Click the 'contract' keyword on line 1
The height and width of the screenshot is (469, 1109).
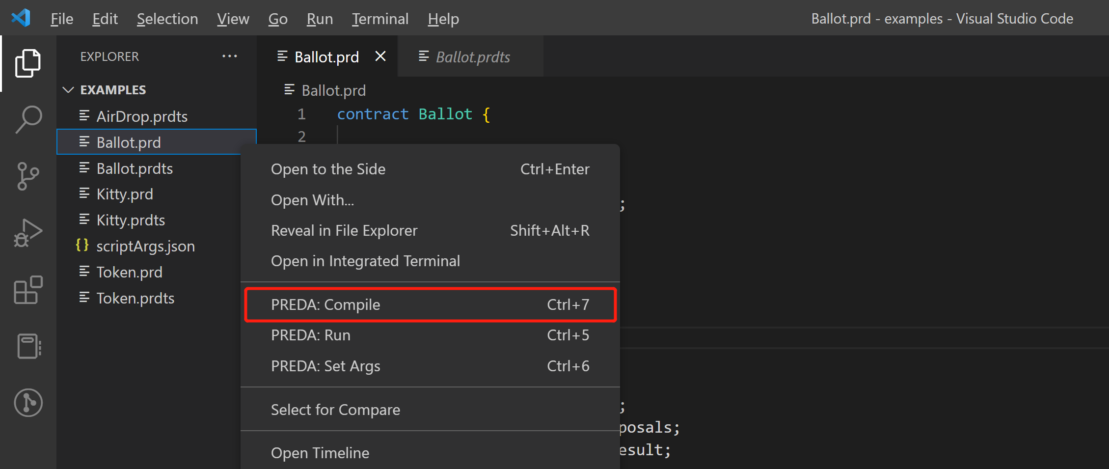coord(373,114)
